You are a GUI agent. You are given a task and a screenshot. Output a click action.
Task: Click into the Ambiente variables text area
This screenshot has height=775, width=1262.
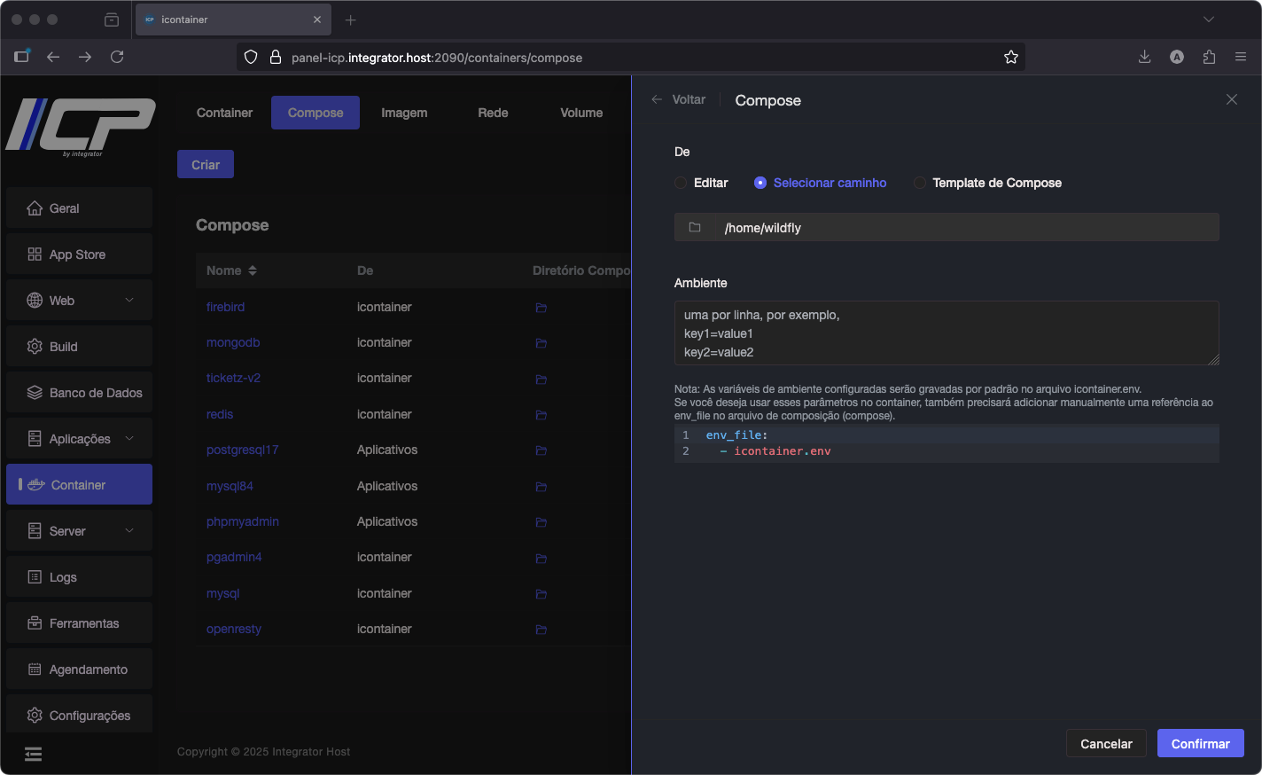tap(946, 333)
